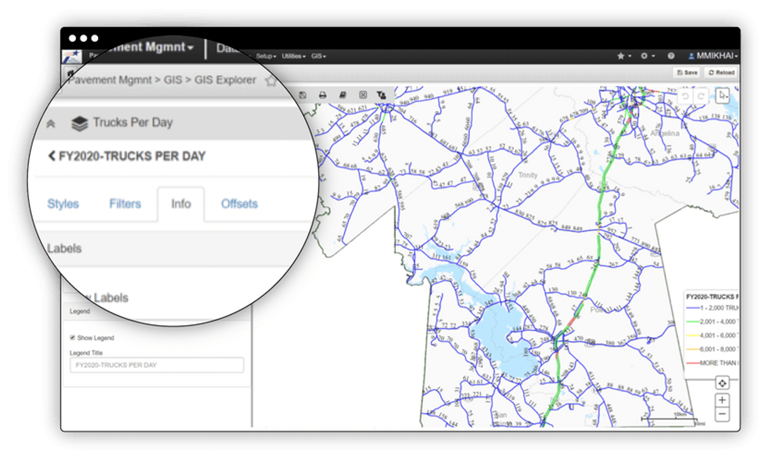Click the red MORE THAN legend line
The width and height of the screenshot is (767, 458).
coord(693,363)
